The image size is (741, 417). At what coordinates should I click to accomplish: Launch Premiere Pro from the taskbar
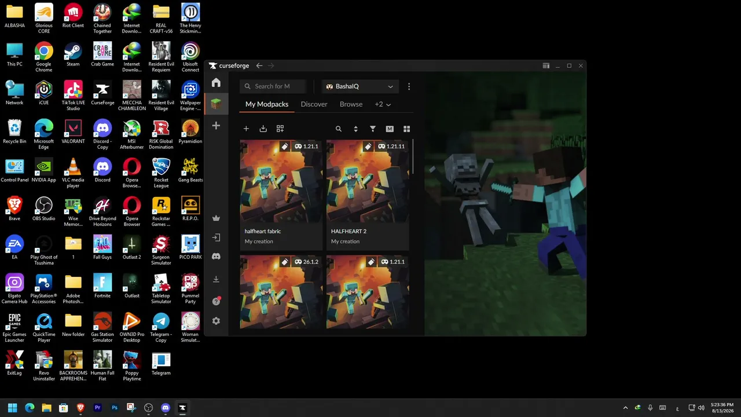click(97, 408)
